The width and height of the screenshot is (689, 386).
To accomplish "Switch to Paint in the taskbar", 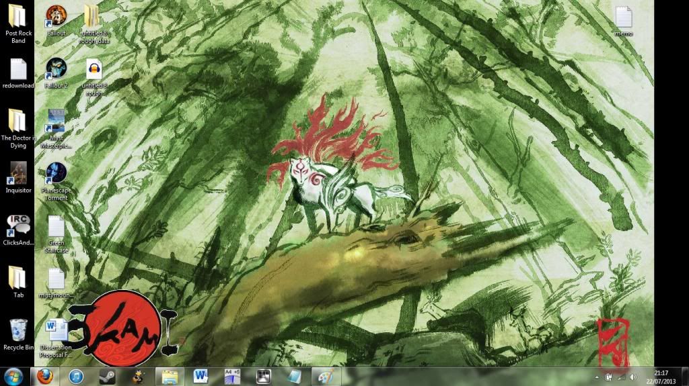I will [326, 377].
